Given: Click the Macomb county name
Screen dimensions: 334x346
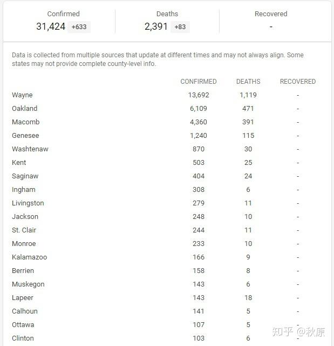Looking at the screenshot, I should (26, 122).
